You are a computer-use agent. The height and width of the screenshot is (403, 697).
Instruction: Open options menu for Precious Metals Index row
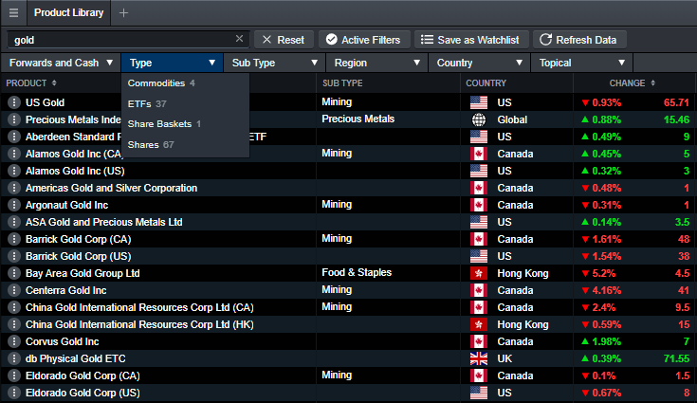coord(14,119)
